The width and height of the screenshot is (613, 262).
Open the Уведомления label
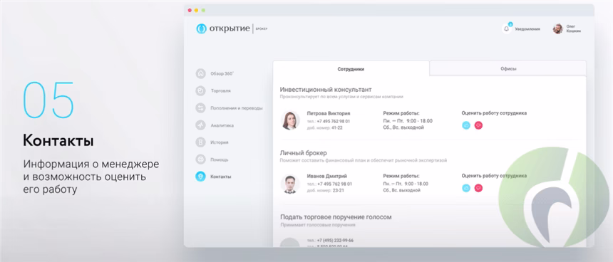(x=527, y=29)
